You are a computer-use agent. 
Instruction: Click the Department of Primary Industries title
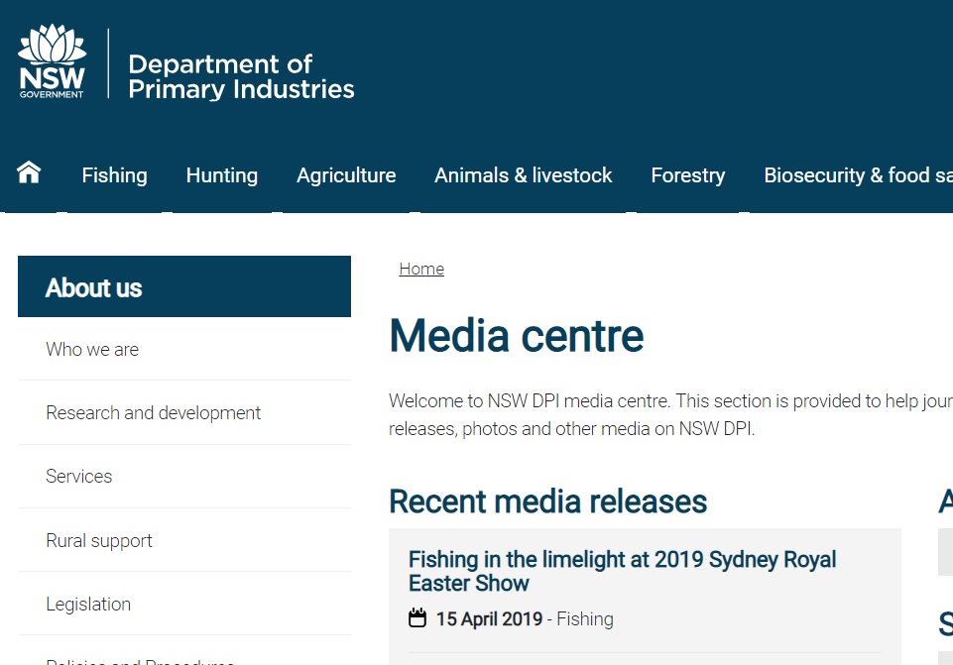241,77
